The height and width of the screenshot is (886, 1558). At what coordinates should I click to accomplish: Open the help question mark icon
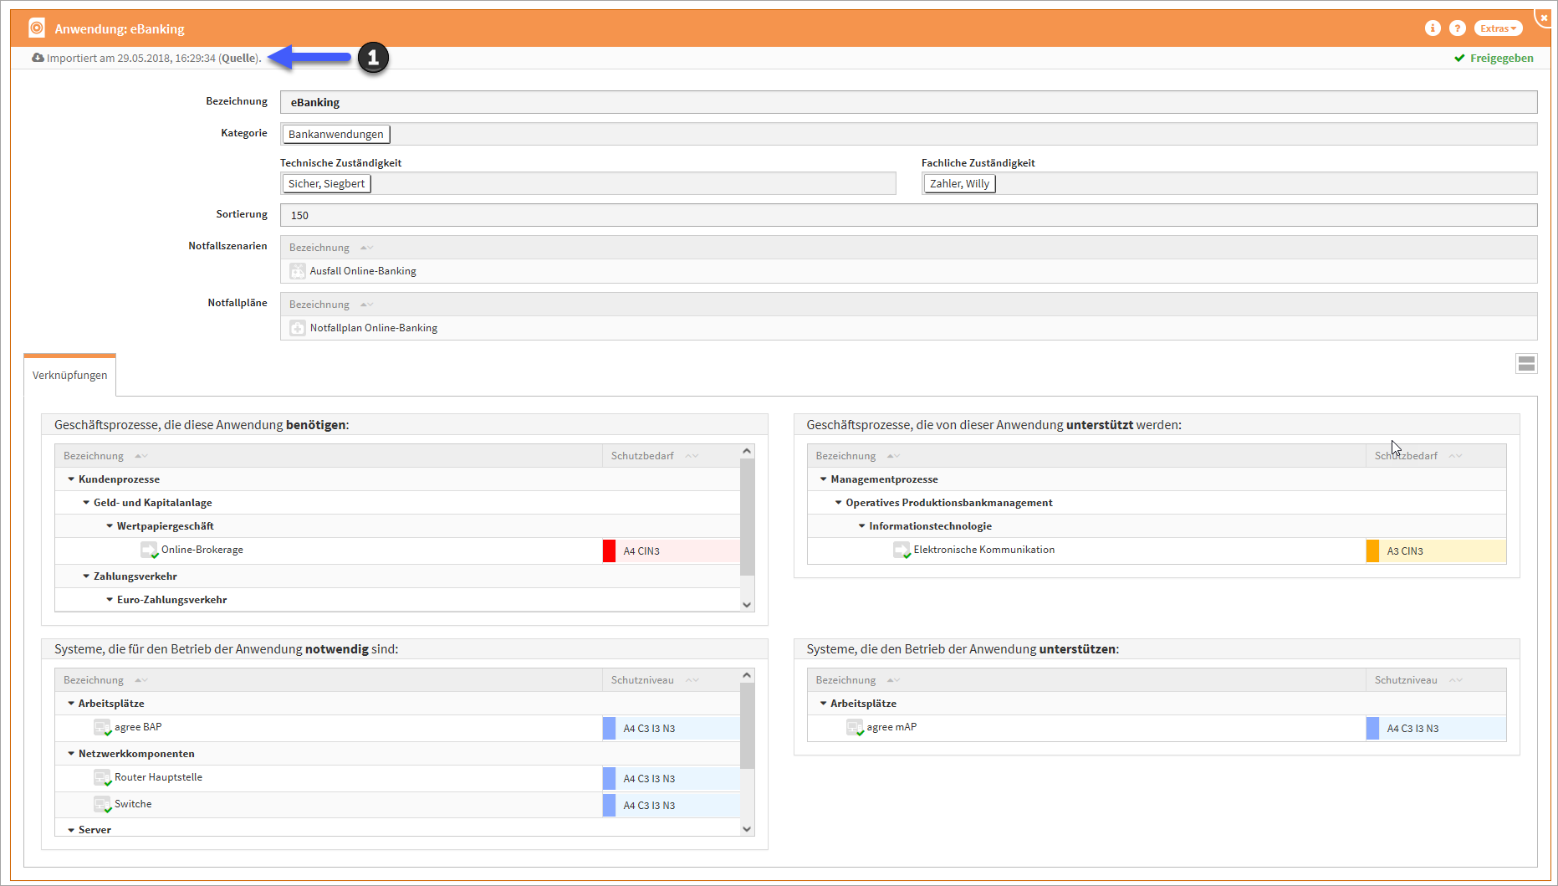click(x=1458, y=28)
